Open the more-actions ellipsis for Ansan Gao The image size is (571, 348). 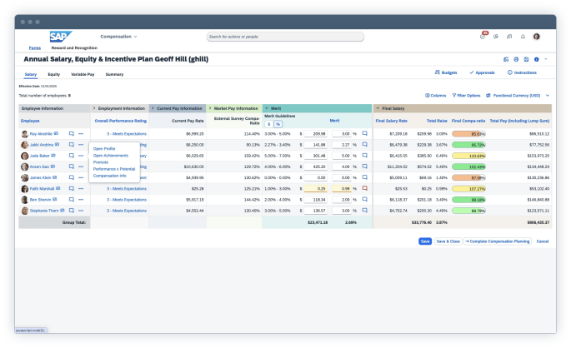tap(81, 167)
